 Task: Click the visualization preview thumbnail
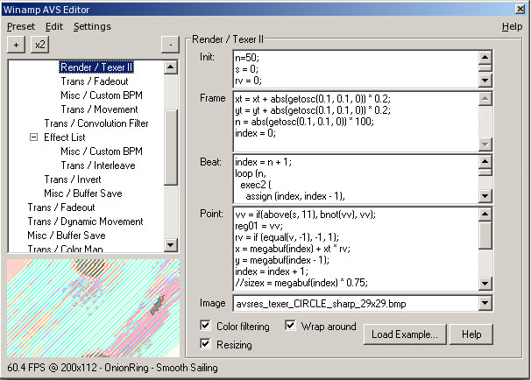click(93, 308)
